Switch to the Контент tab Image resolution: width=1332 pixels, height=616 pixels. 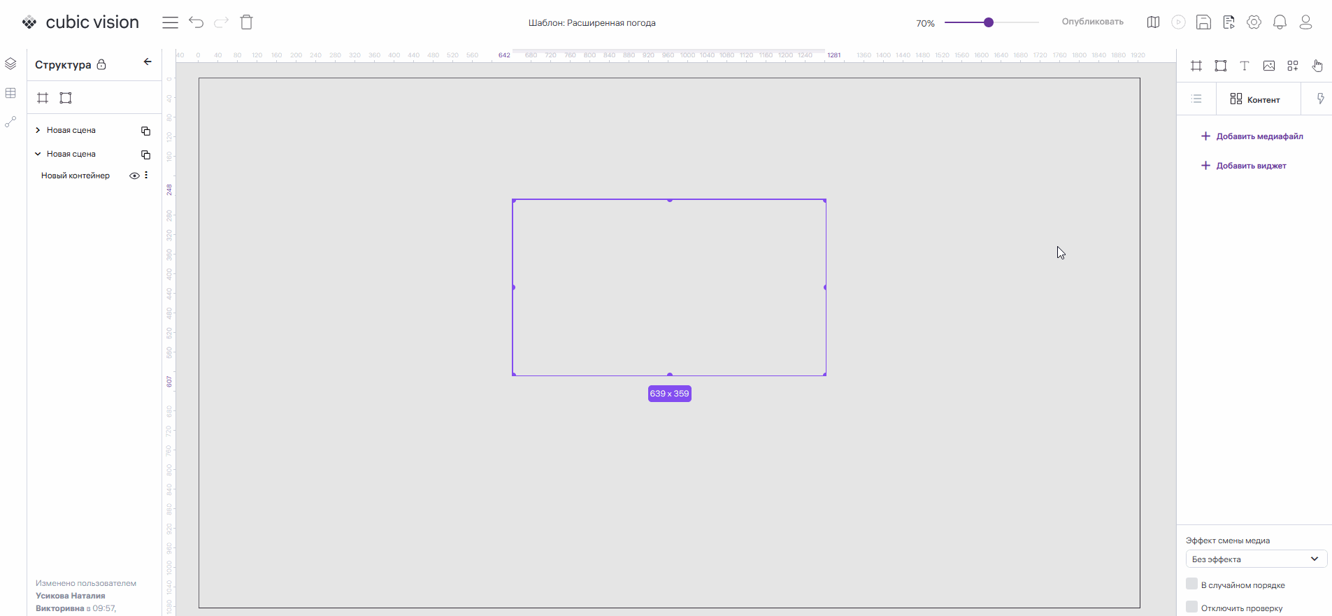tap(1255, 99)
